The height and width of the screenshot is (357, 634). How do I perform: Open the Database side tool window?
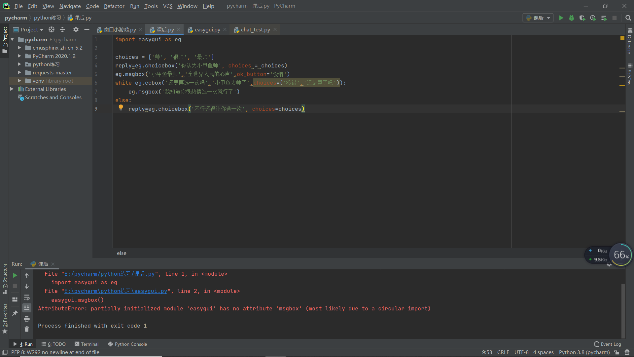click(630, 41)
